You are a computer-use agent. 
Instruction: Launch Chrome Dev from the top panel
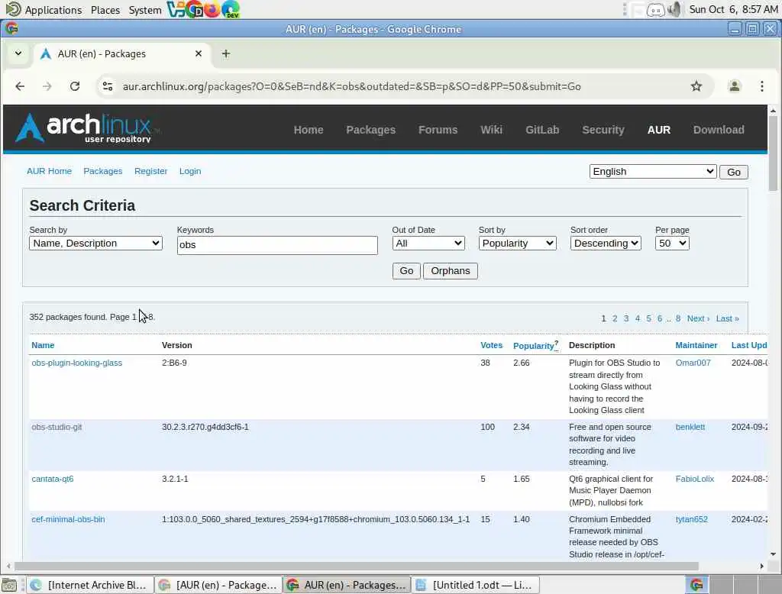194,9
